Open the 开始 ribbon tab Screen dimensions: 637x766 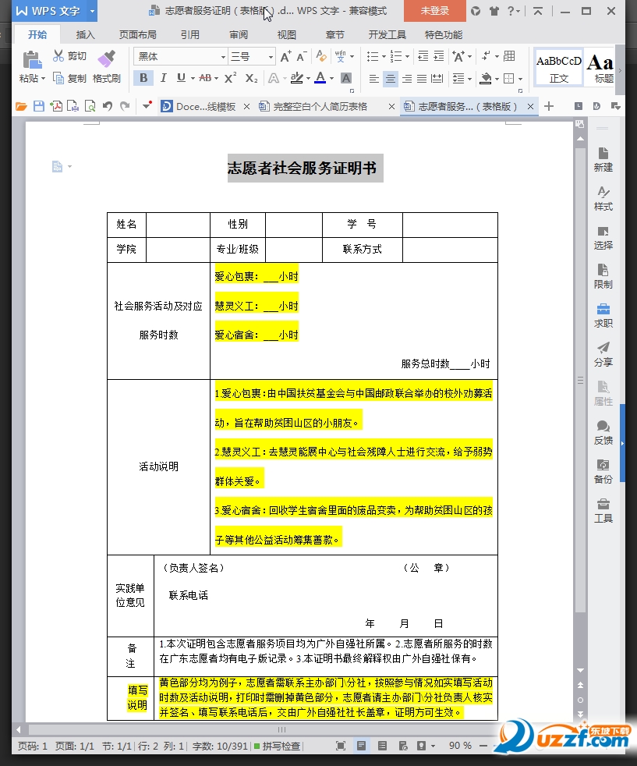point(37,34)
